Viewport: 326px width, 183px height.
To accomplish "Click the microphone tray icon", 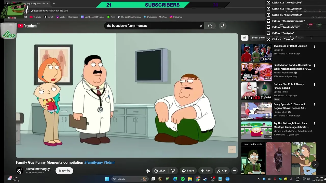I will (x=291, y=179).
